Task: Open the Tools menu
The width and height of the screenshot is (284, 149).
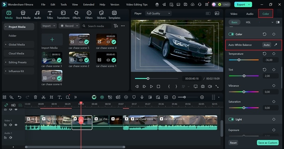Action: tap(64, 5)
